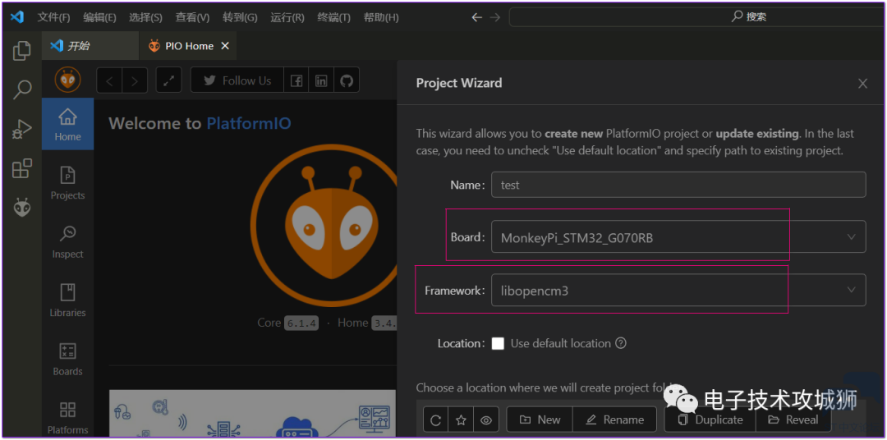Toggle hidden files with eye icon
Viewport: 887px width, 440px height.
click(486, 419)
